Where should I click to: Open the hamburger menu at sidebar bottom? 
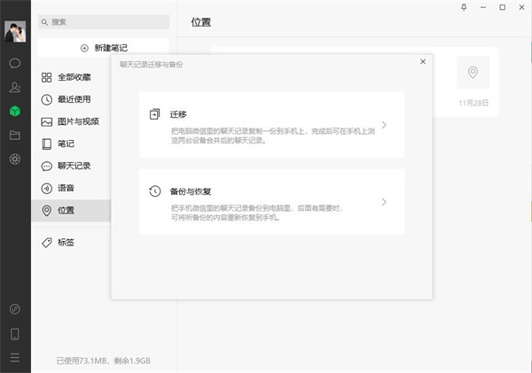point(15,357)
